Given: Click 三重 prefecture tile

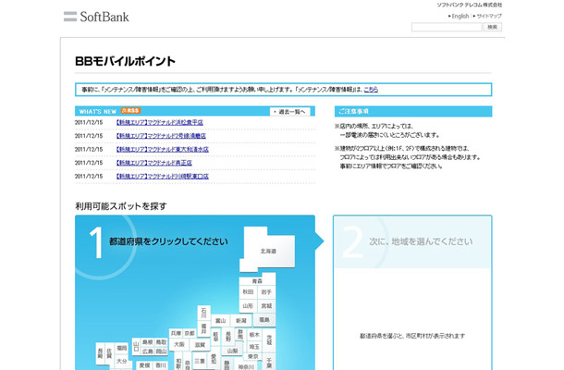Looking at the screenshot, I should pos(201,361).
